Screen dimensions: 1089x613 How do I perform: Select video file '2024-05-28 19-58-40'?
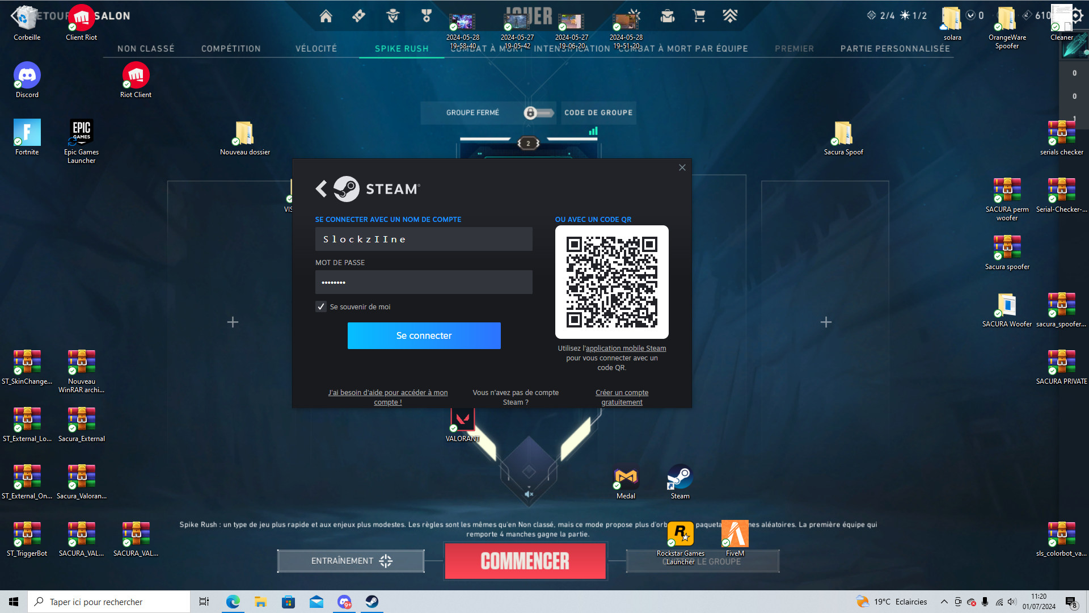pos(463,31)
